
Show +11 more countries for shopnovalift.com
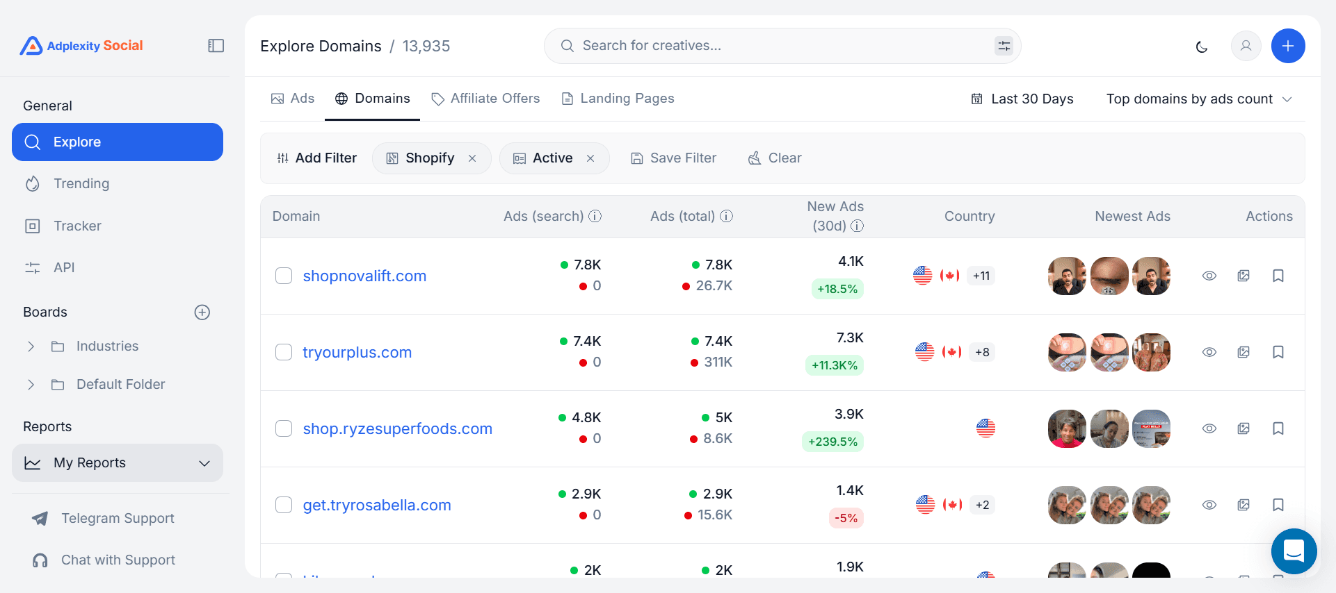pos(981,276)
